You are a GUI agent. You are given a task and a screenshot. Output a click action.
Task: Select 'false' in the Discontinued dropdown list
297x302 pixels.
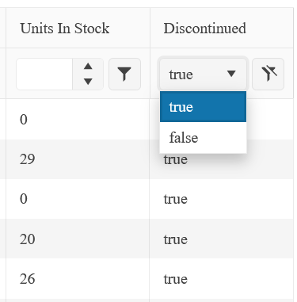(203, 137)
